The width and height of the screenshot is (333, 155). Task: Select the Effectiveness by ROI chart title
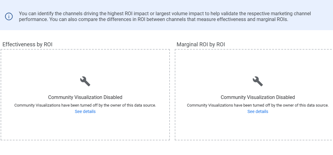pos(27,44)
